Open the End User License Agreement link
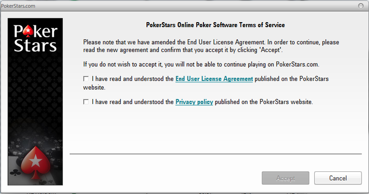The image size is (369, 194). click(x=214, y=79)
